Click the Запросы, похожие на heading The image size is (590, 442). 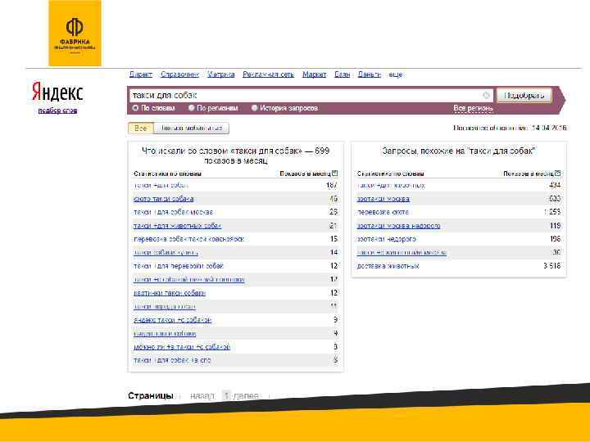(459, 151)
